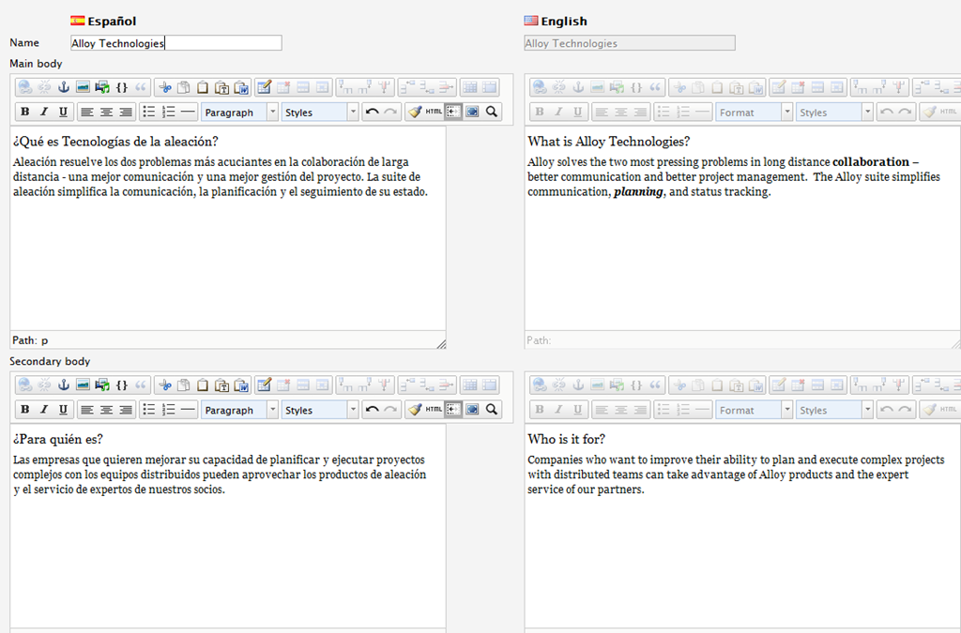Insert horizontal rule in Secondary body toolbar

pyautogui.click(x=188, y=410)
